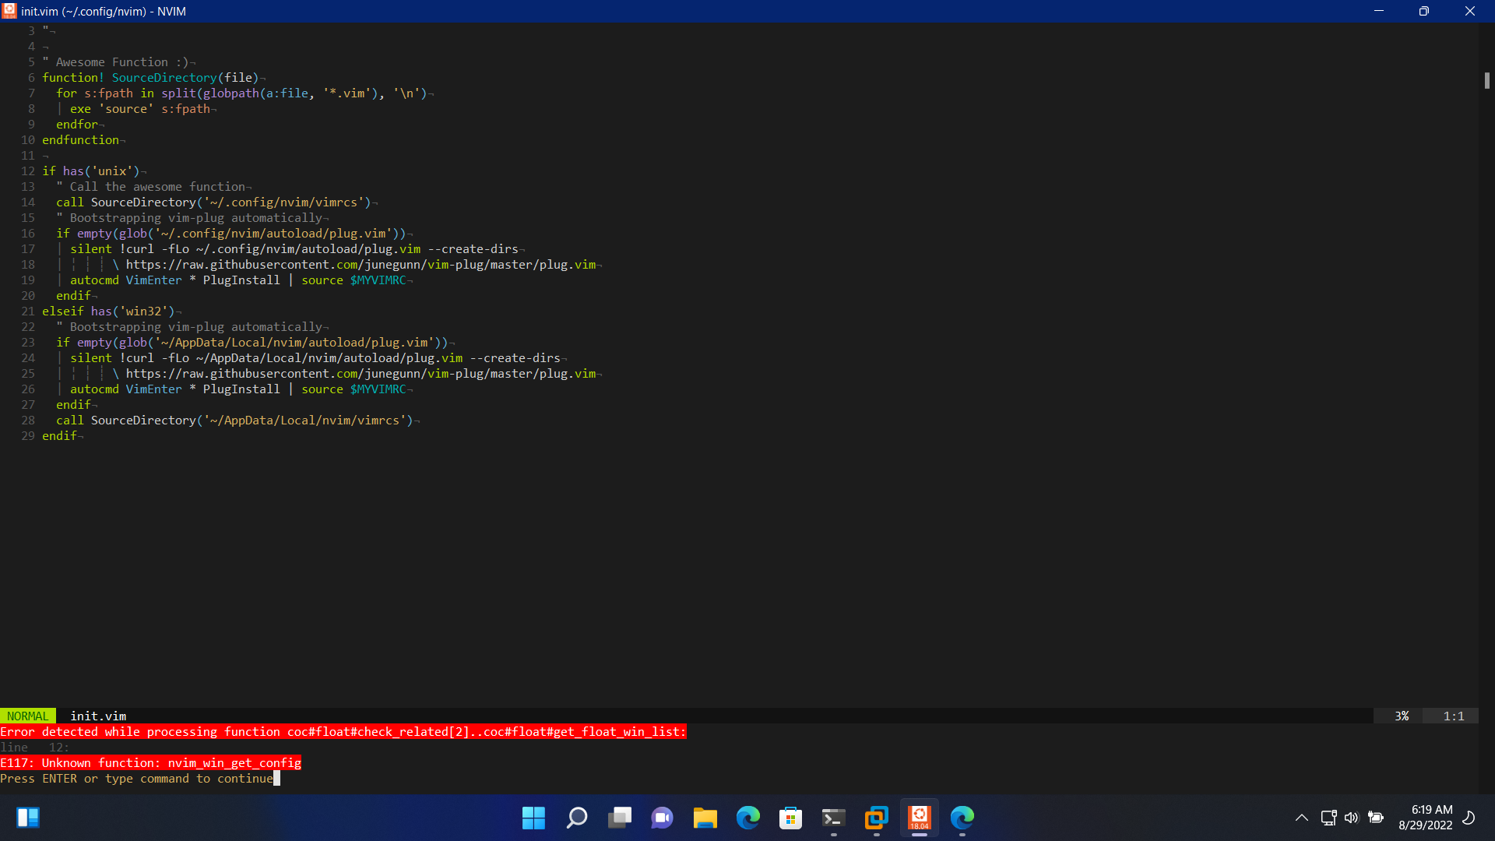Open Task View
This screenshot has width=1495, height=841.
[619, 818]
